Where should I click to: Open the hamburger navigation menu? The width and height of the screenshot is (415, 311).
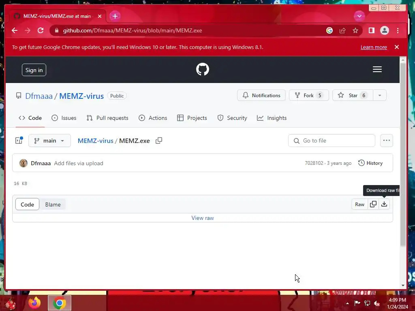pos(377,69)
